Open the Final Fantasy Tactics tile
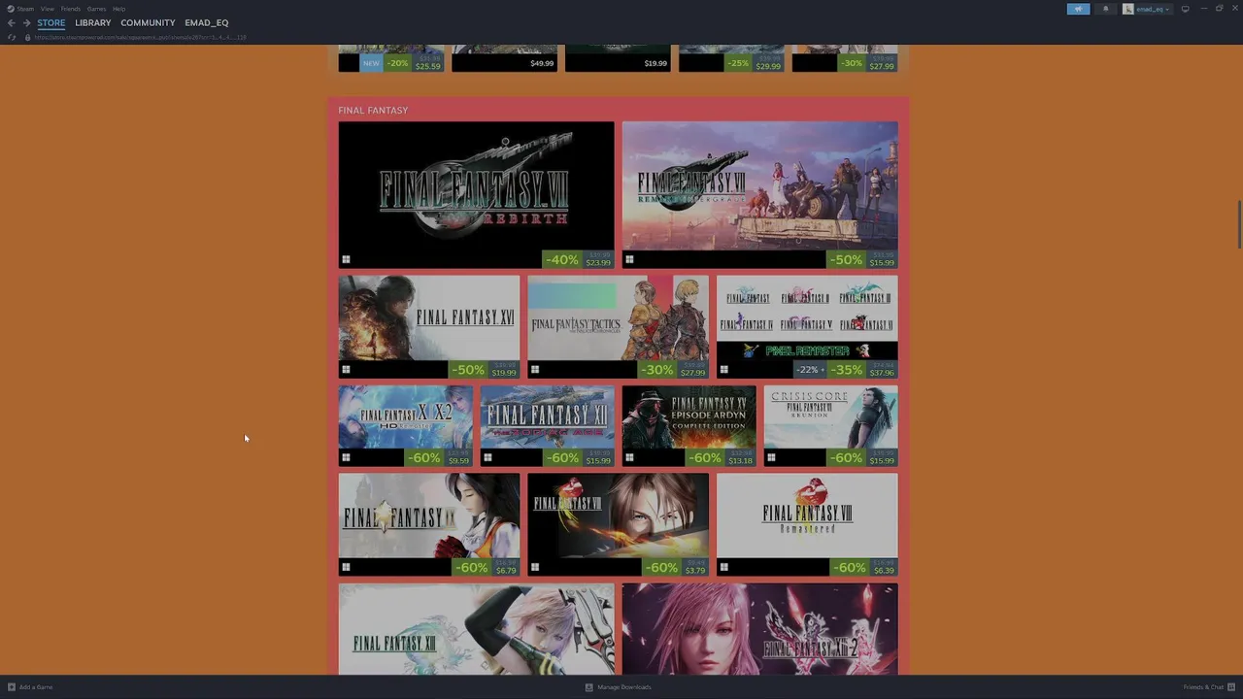Screen dimensions: 1243x699 (x=618, y=327)
